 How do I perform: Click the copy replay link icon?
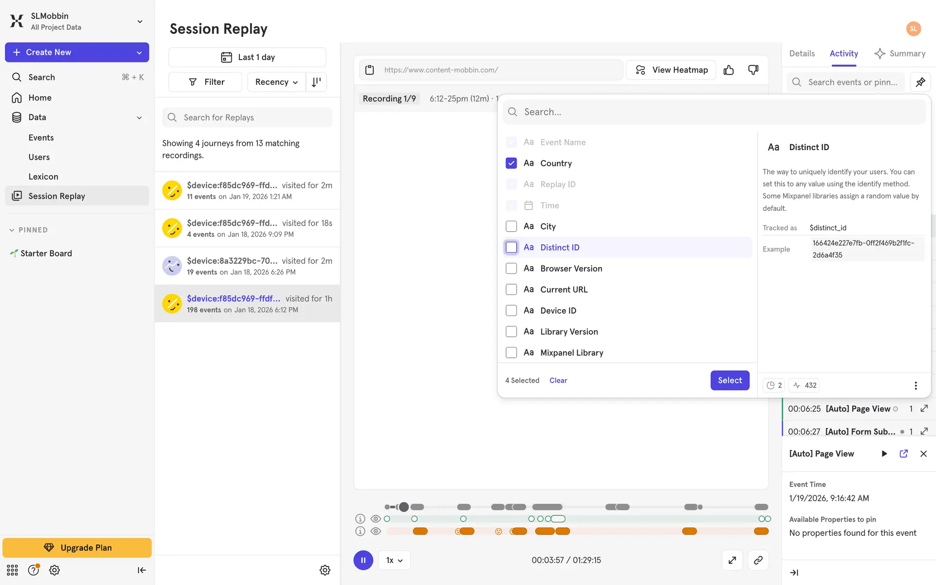[x=758, y=560]
